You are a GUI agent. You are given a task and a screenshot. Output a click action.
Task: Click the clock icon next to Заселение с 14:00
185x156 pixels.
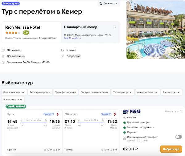[3, 62]
